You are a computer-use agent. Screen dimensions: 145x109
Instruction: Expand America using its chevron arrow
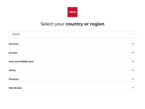(x=133, y=44)
